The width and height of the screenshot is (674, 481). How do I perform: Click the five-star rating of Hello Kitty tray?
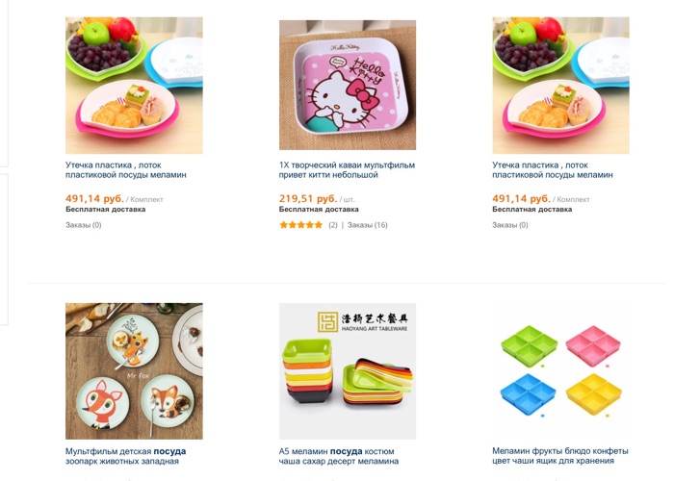tap(300, 224)
